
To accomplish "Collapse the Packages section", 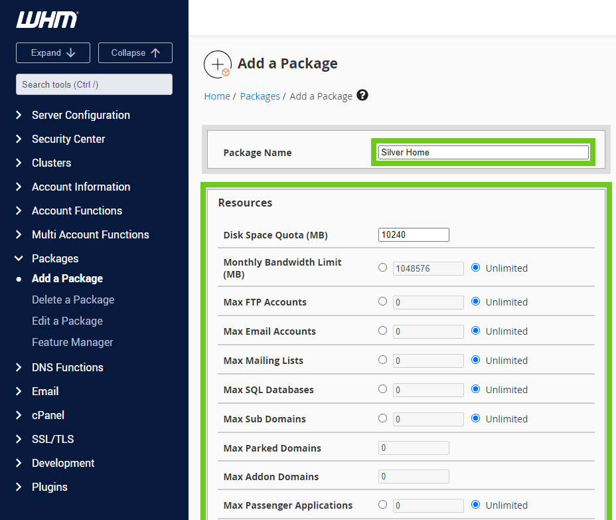I will 55,258.
